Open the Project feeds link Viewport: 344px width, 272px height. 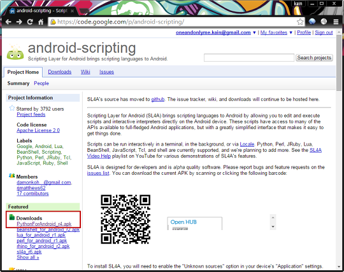click(x=31, y=114)
